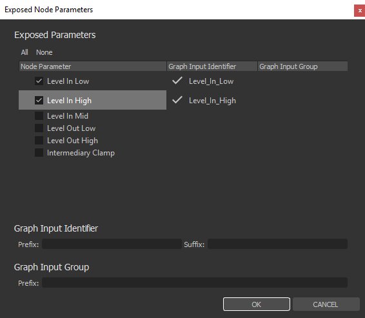365x318 pixels.
Task: Enable the Level In Mid checkbox
Action: [39, 115]
